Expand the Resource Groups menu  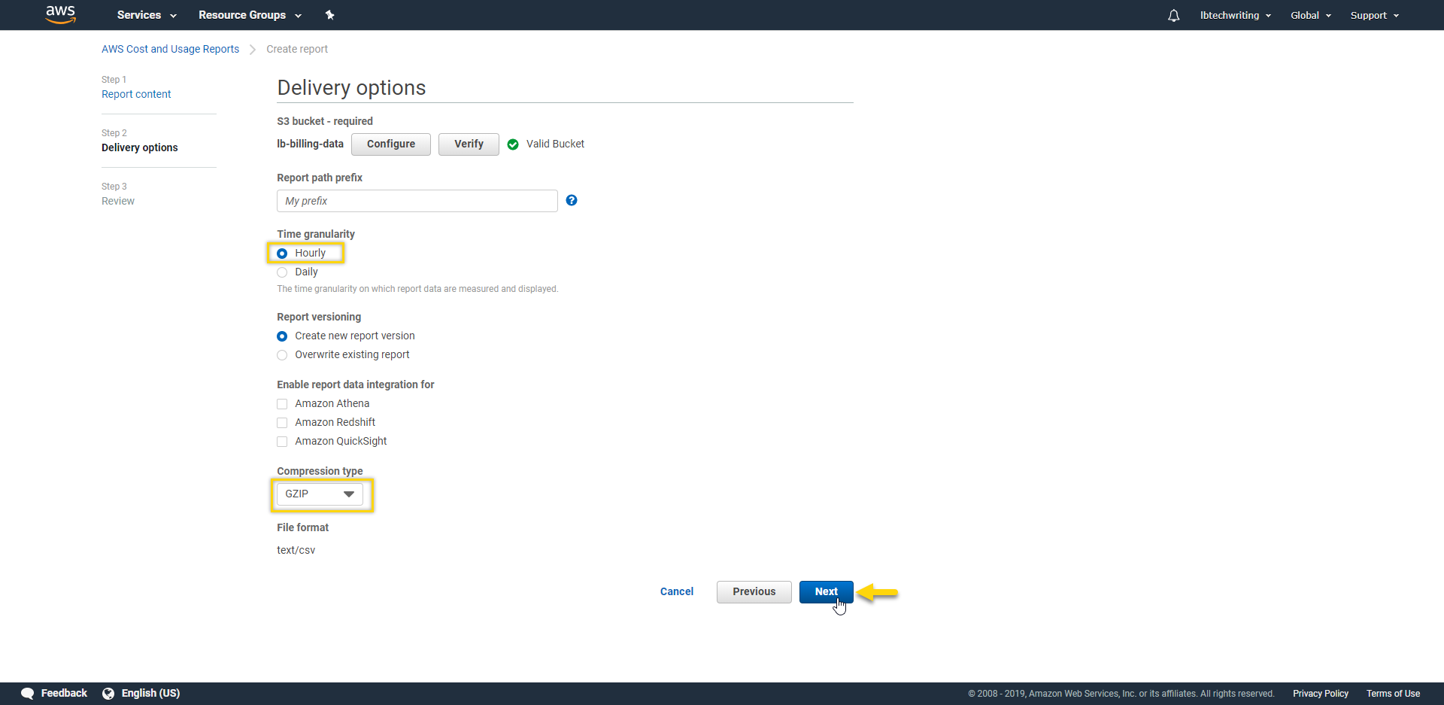tap(250, 15)
